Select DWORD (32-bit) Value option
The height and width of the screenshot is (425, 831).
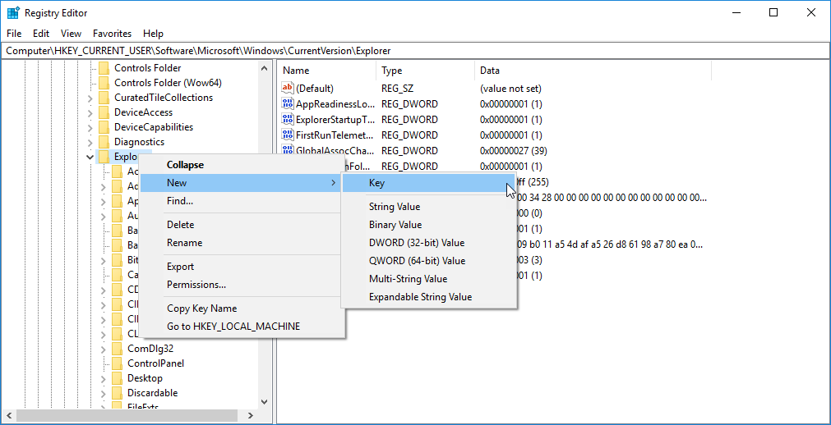pyautogui.click(x=428, y=242)
